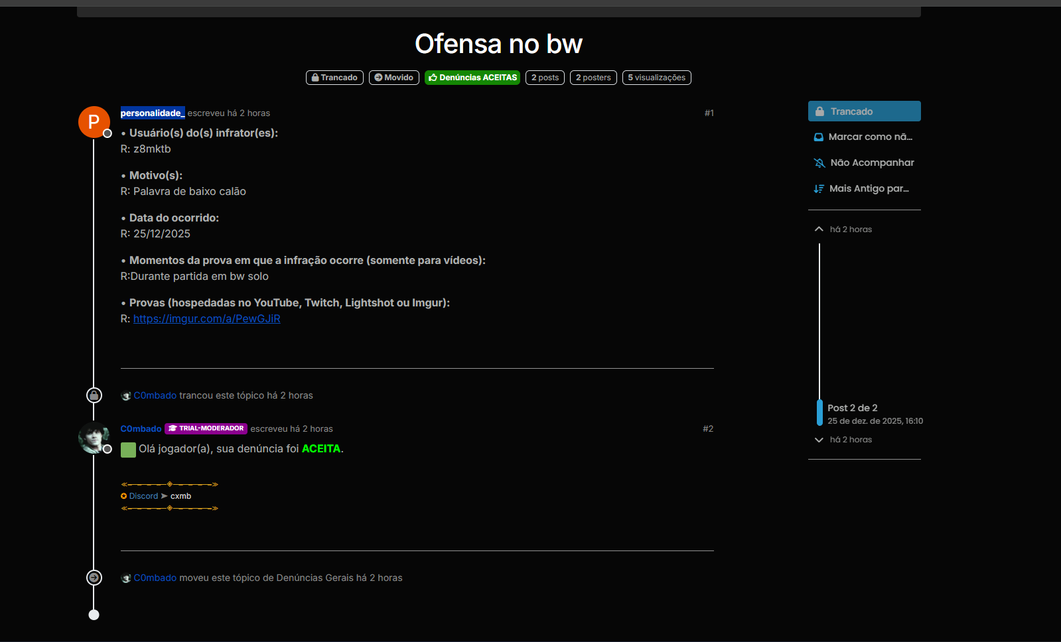1061x642 pixels.
Task: Click Marcar como não lido option
Action: point(864,137)
